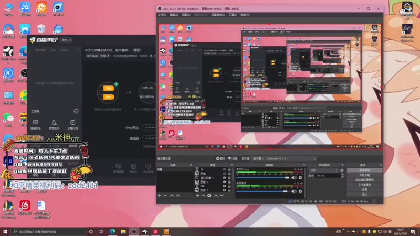The image size is (420, 236).
Task: Add a new source with plus icon
Action: tap(198, 196)
